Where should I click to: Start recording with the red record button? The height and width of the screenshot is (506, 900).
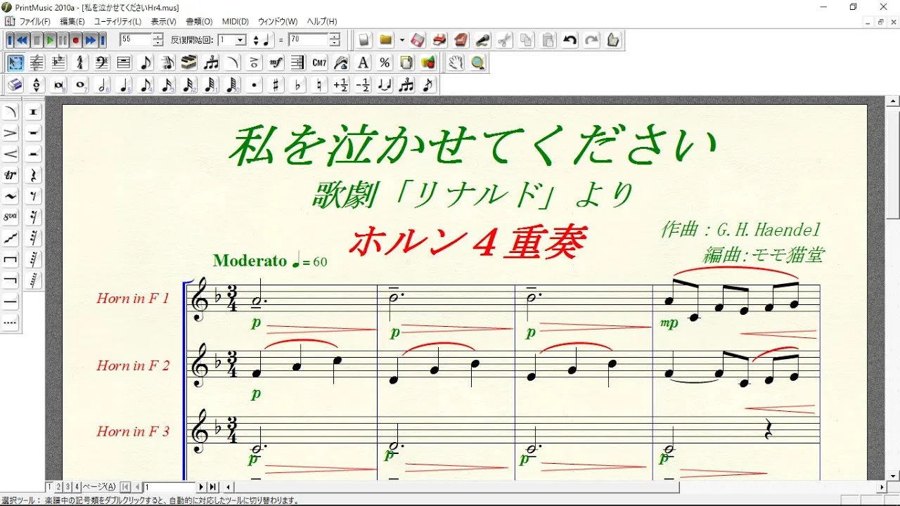pos(76,40)
